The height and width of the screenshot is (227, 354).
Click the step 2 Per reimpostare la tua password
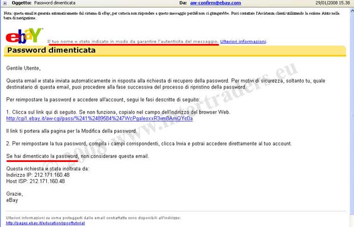click(149, 144)
